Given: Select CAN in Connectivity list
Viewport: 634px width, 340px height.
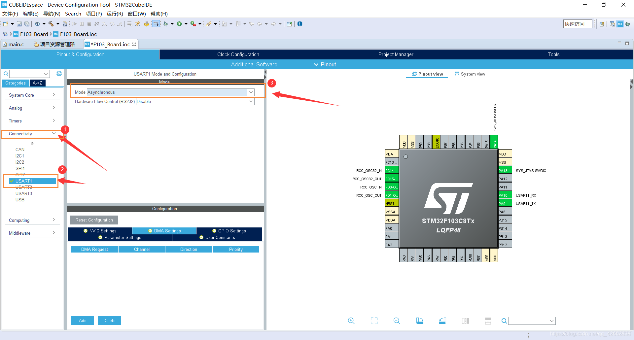Looking at the screenshot, I should (20, 150).
